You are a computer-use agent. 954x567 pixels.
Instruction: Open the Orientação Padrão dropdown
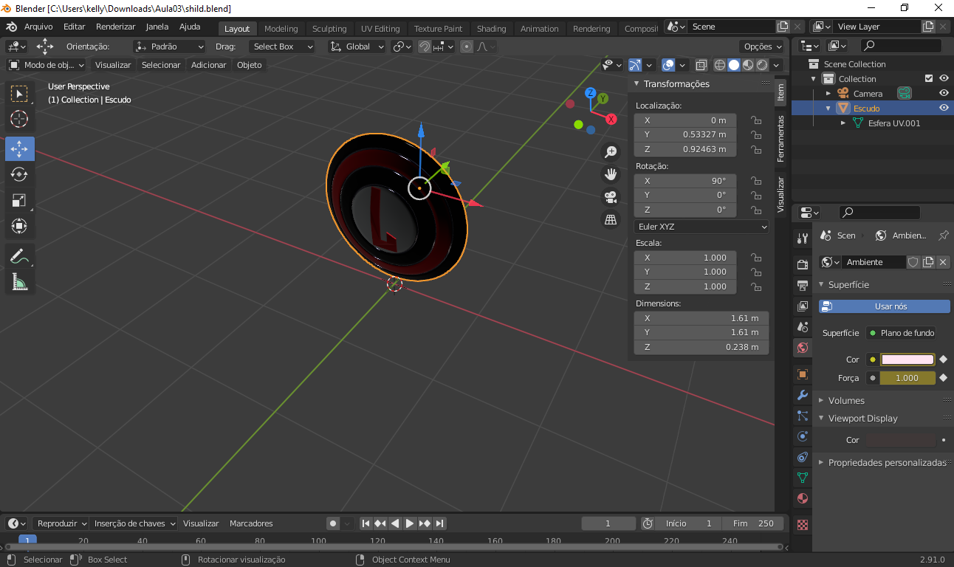tap(169, 47)
